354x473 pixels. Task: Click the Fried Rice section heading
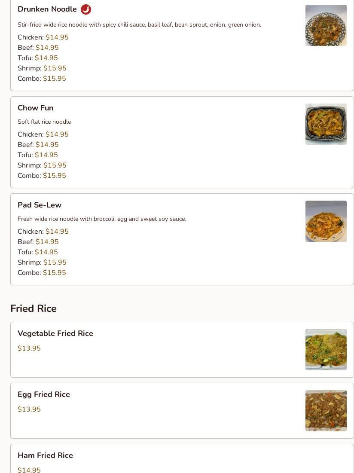click(34, 308)
